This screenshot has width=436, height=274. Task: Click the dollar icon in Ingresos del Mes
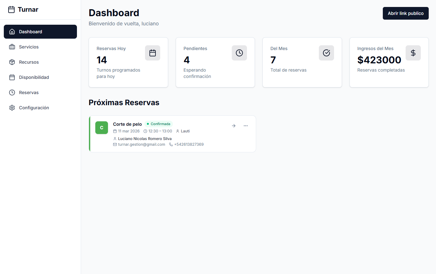click(413, 53)
